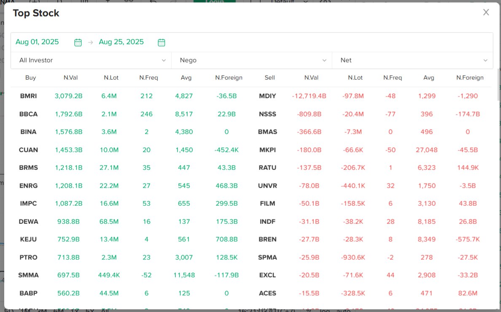Open the NSSS ticker
501x312 pixels.
coord(267,114)
